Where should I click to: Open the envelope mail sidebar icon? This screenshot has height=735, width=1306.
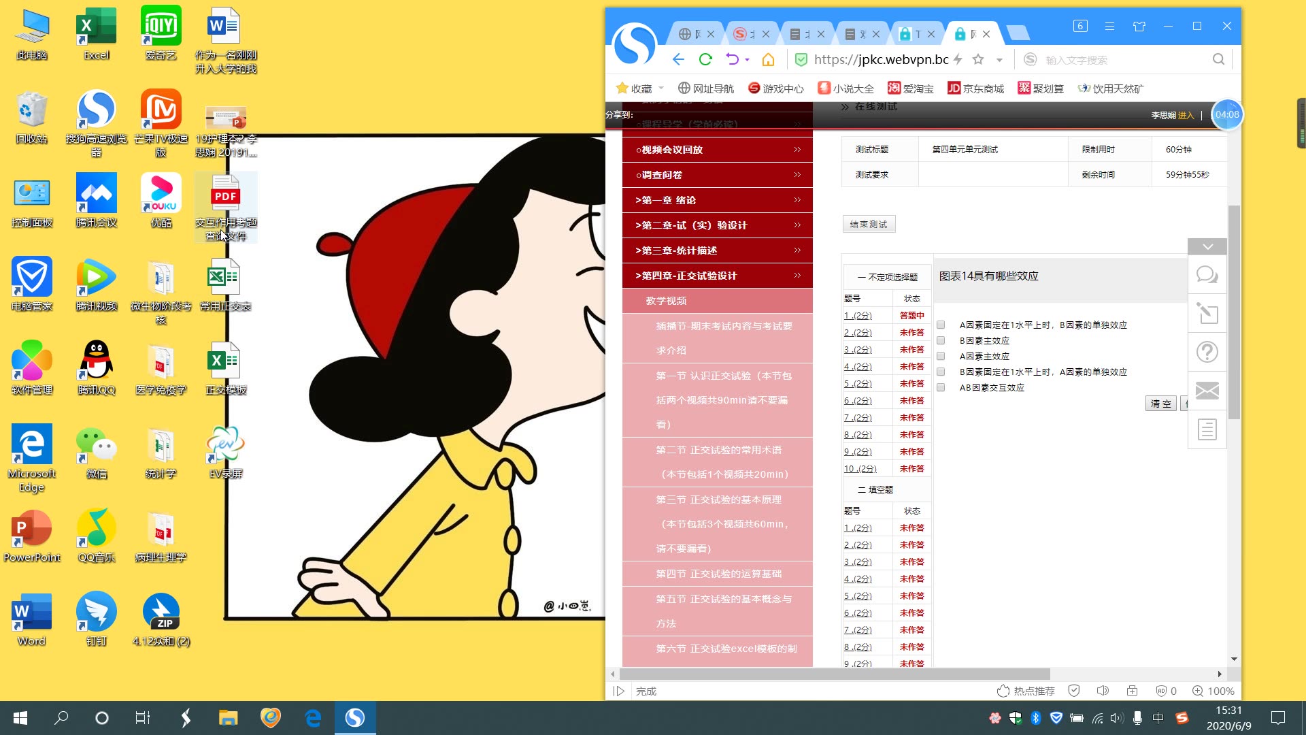(1207, 391)
